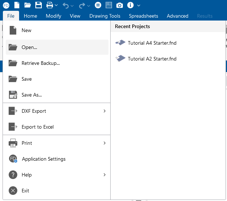Screen dimensions: 227x201
Task: Open Application Settings
Action: [x=44, y=159]
